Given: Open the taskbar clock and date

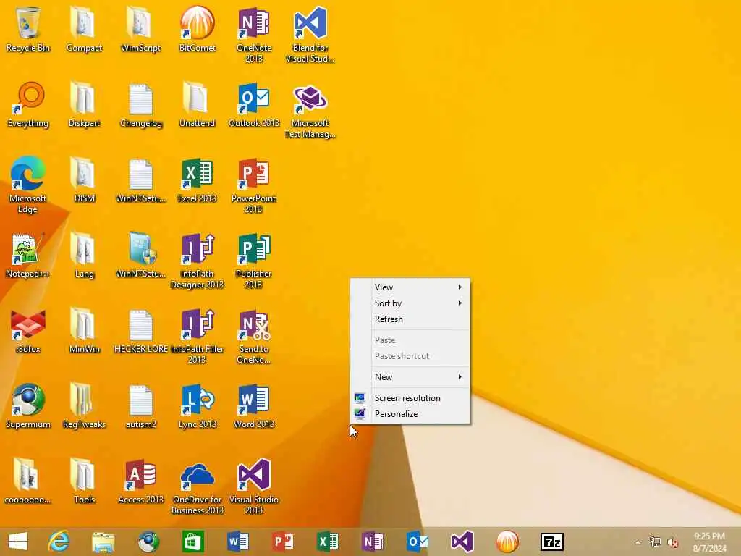Looking at the screenshot, I should [709, 542].
